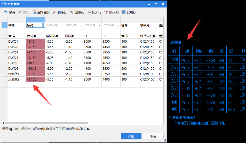Select the row header of DWQ1 row
This screenshot has height=143, width=246.
5,41
